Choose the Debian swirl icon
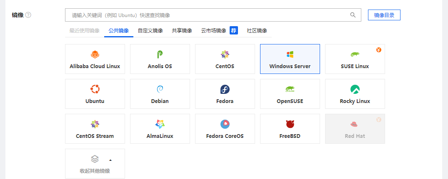 tap(160, 89)
